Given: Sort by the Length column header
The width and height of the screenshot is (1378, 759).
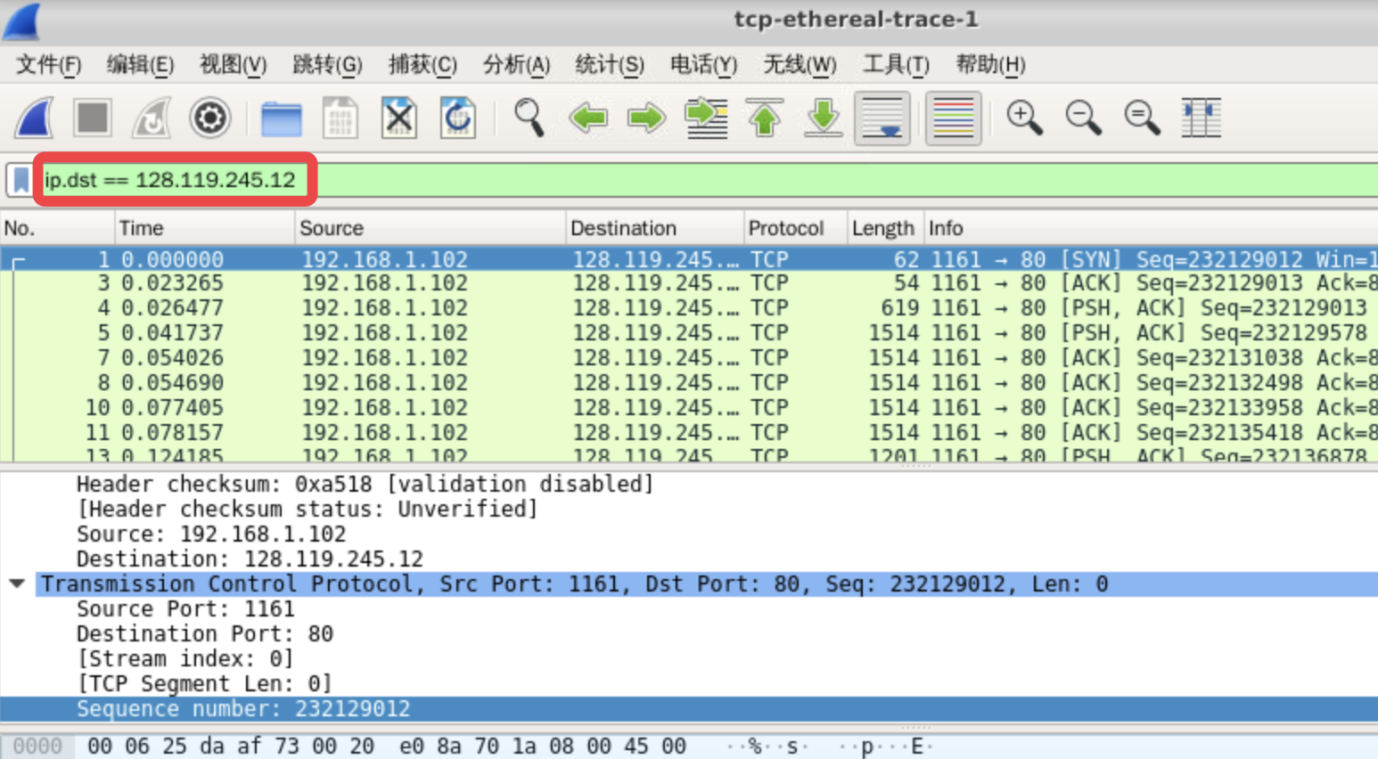Looking at the screenshot, I should 885,228.
